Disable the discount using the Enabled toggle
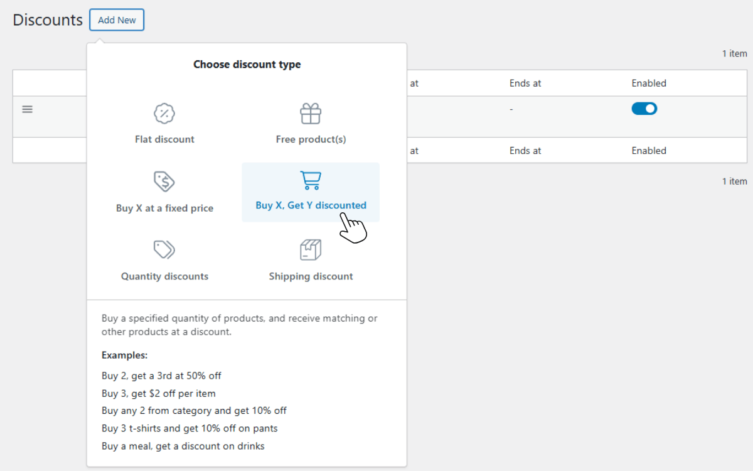753x471 pixels. [x=644, y=109]
